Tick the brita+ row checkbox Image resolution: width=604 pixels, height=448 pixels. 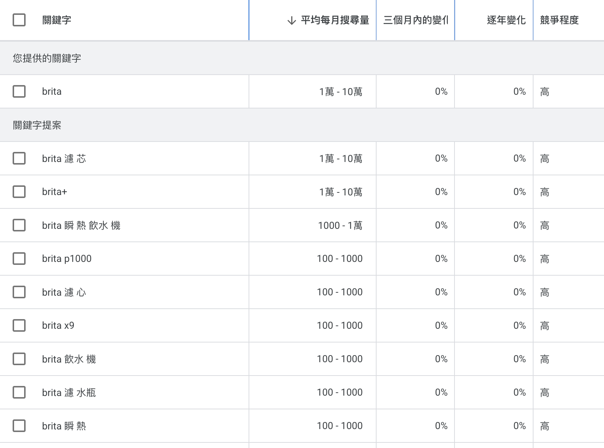19,192
